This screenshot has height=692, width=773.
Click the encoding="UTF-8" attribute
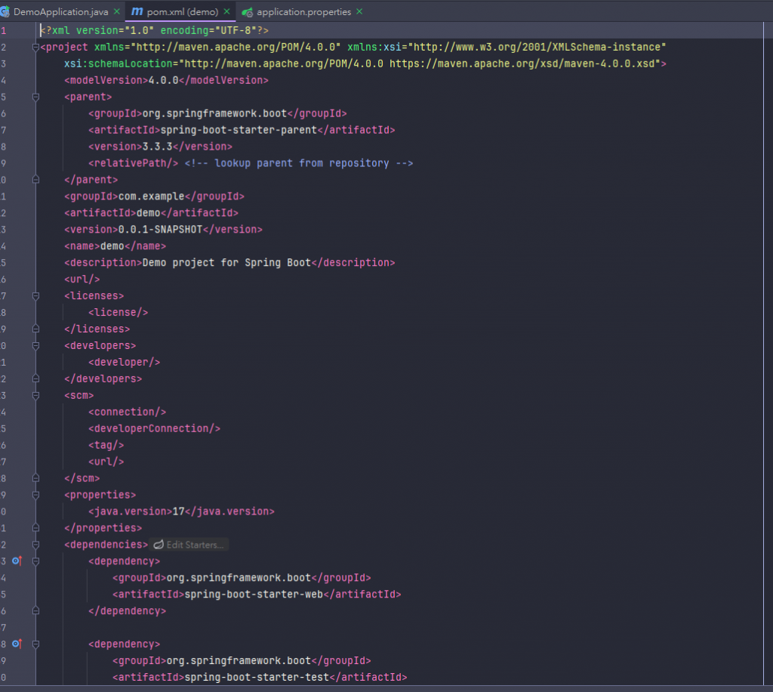point(208,30)
